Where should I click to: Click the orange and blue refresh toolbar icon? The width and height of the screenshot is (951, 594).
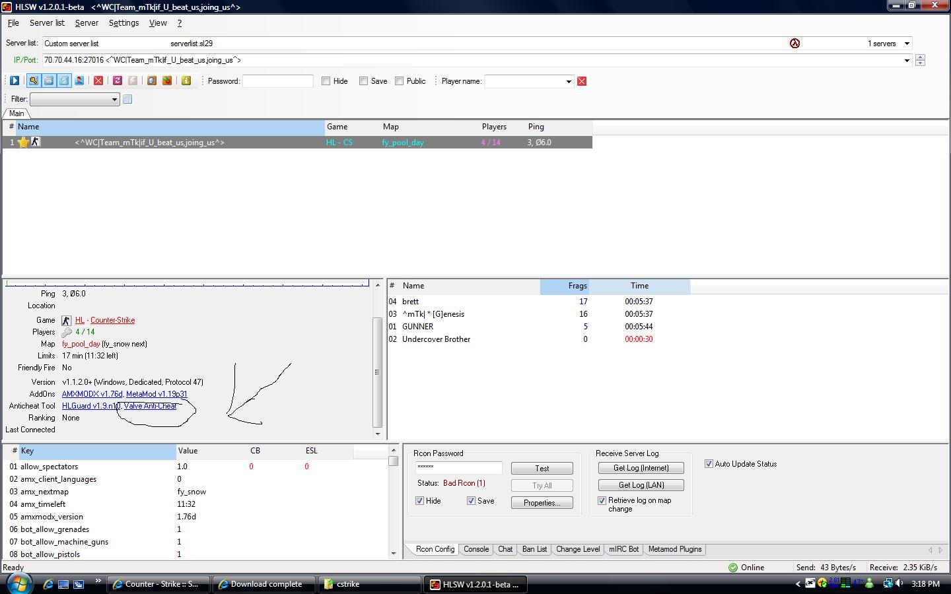(x=152, y=81)
